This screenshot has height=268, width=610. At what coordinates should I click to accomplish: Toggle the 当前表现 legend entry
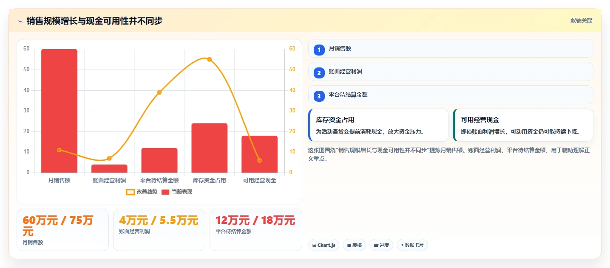tap(177, 192)
